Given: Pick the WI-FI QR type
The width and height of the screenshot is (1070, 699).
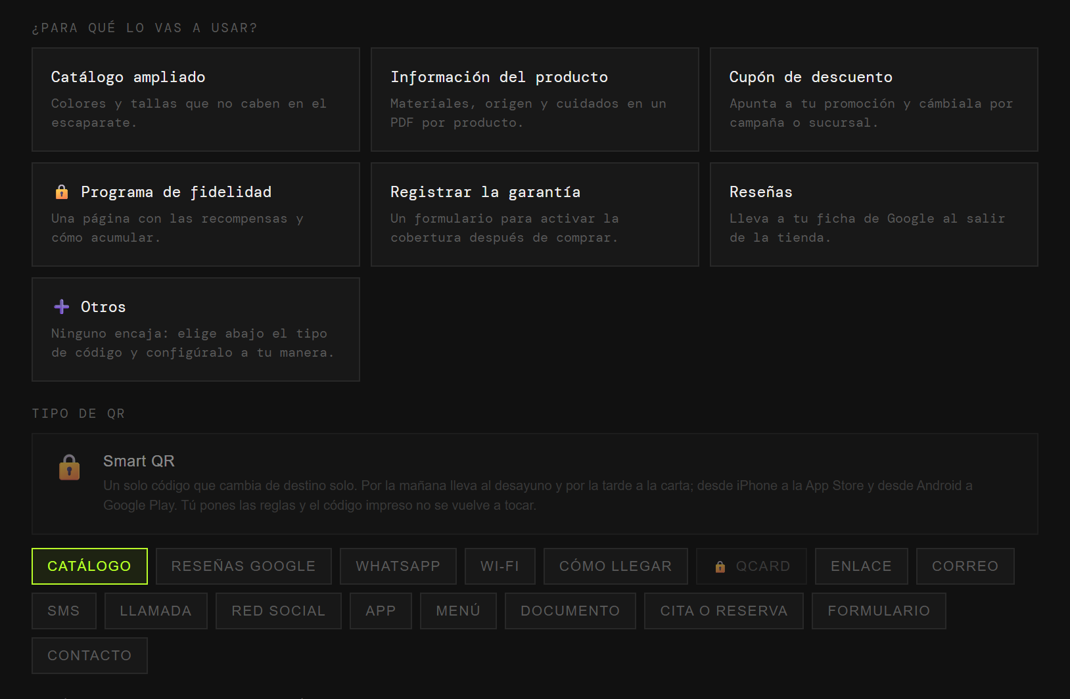Looking at the screenshot, I should click(500, 566).
